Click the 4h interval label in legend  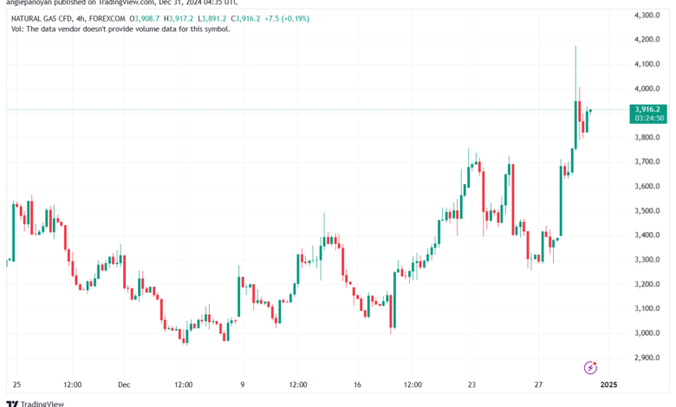click(x=80, y=18)
